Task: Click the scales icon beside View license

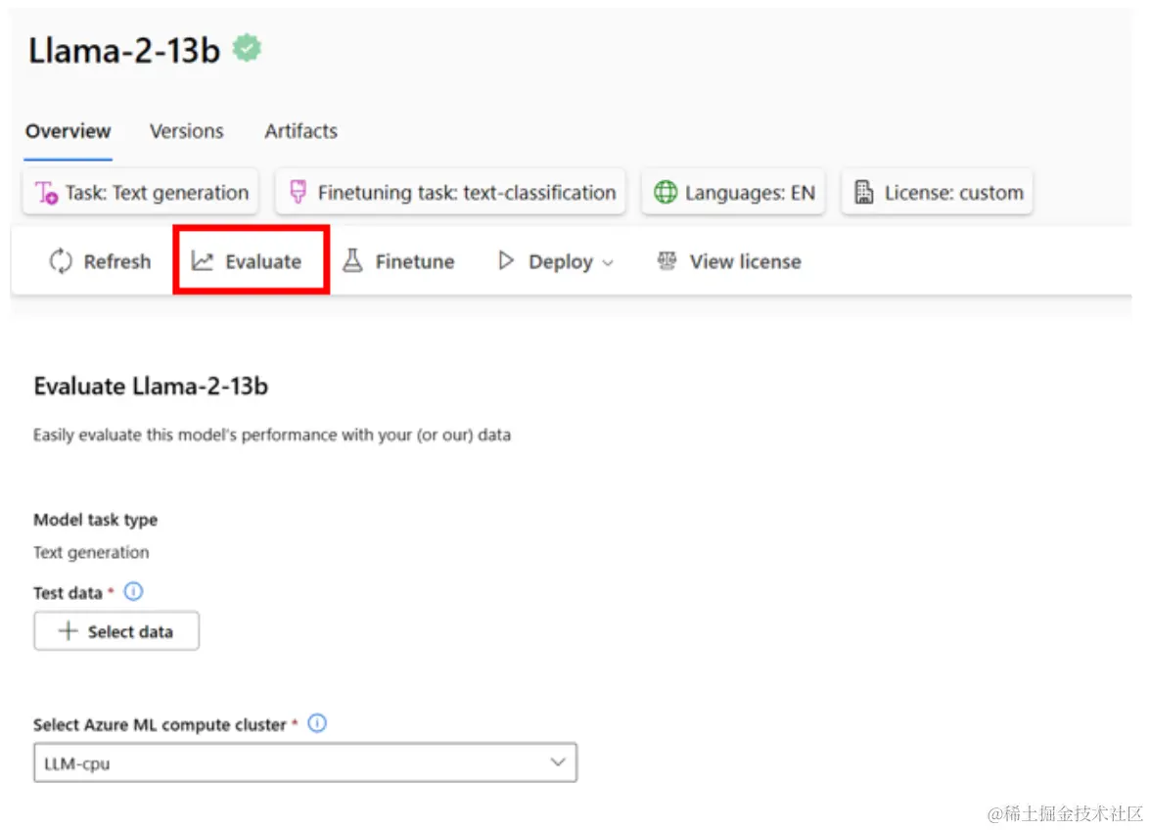Action: coord(667,260)
